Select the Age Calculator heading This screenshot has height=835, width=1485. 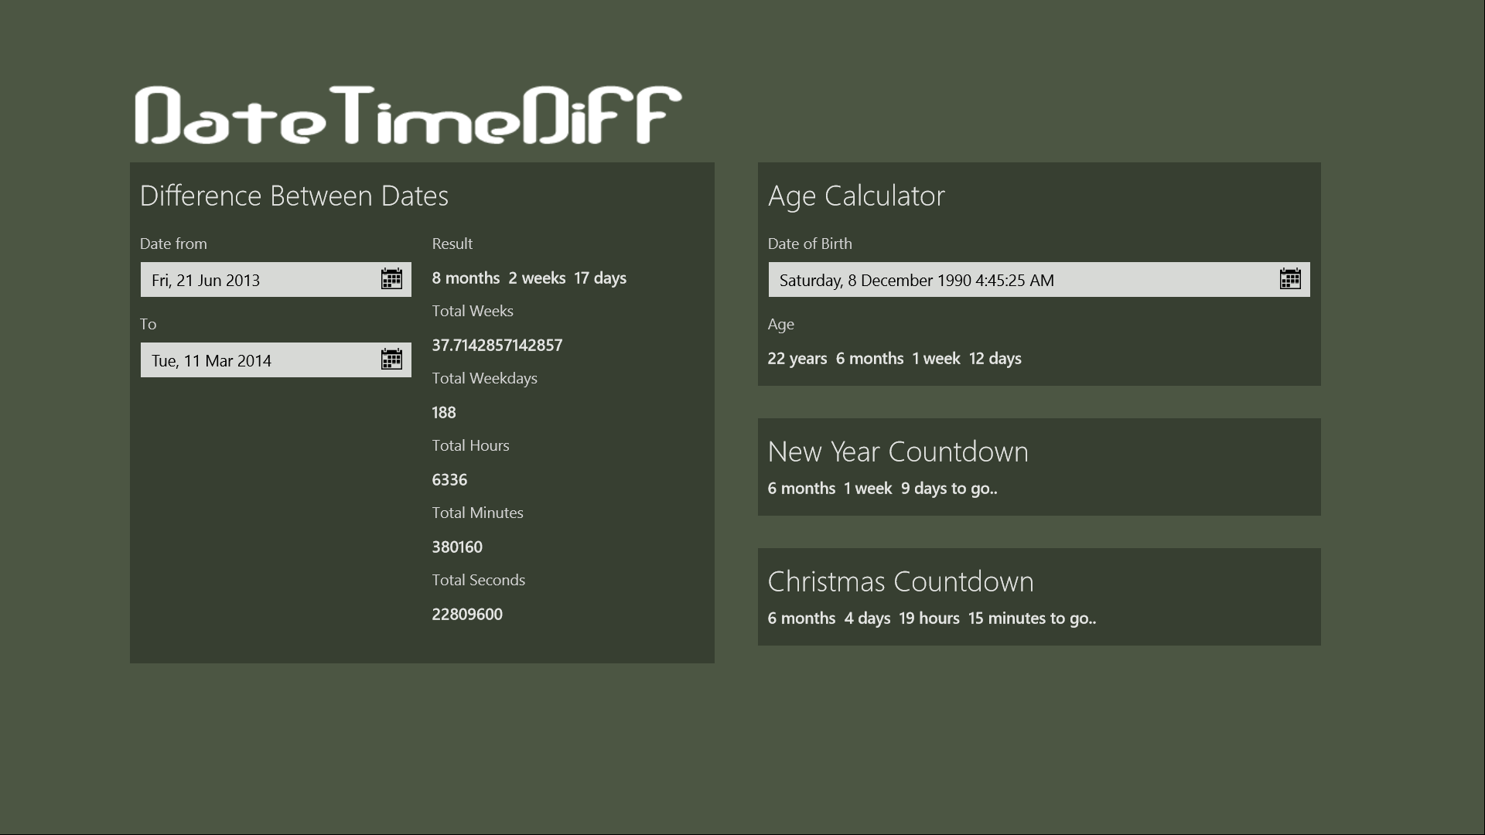click(856, 196)
